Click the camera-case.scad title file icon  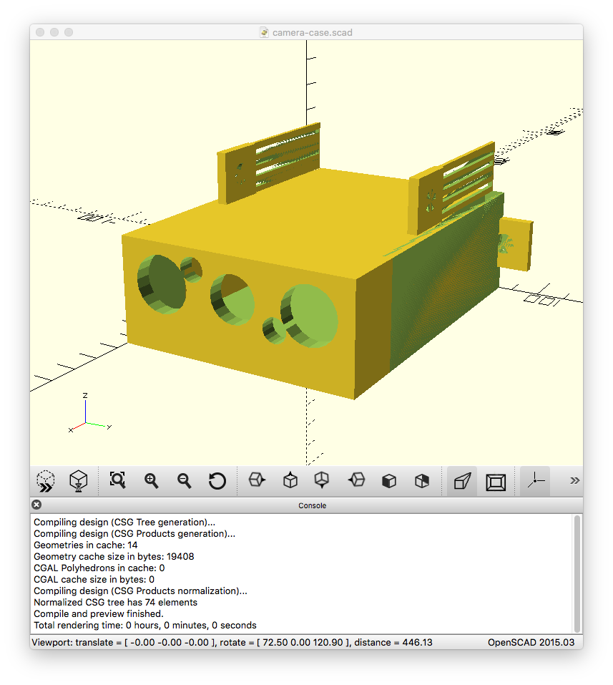pos(265,33)
